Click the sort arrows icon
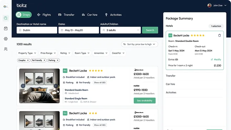 (x=125, y=44)
